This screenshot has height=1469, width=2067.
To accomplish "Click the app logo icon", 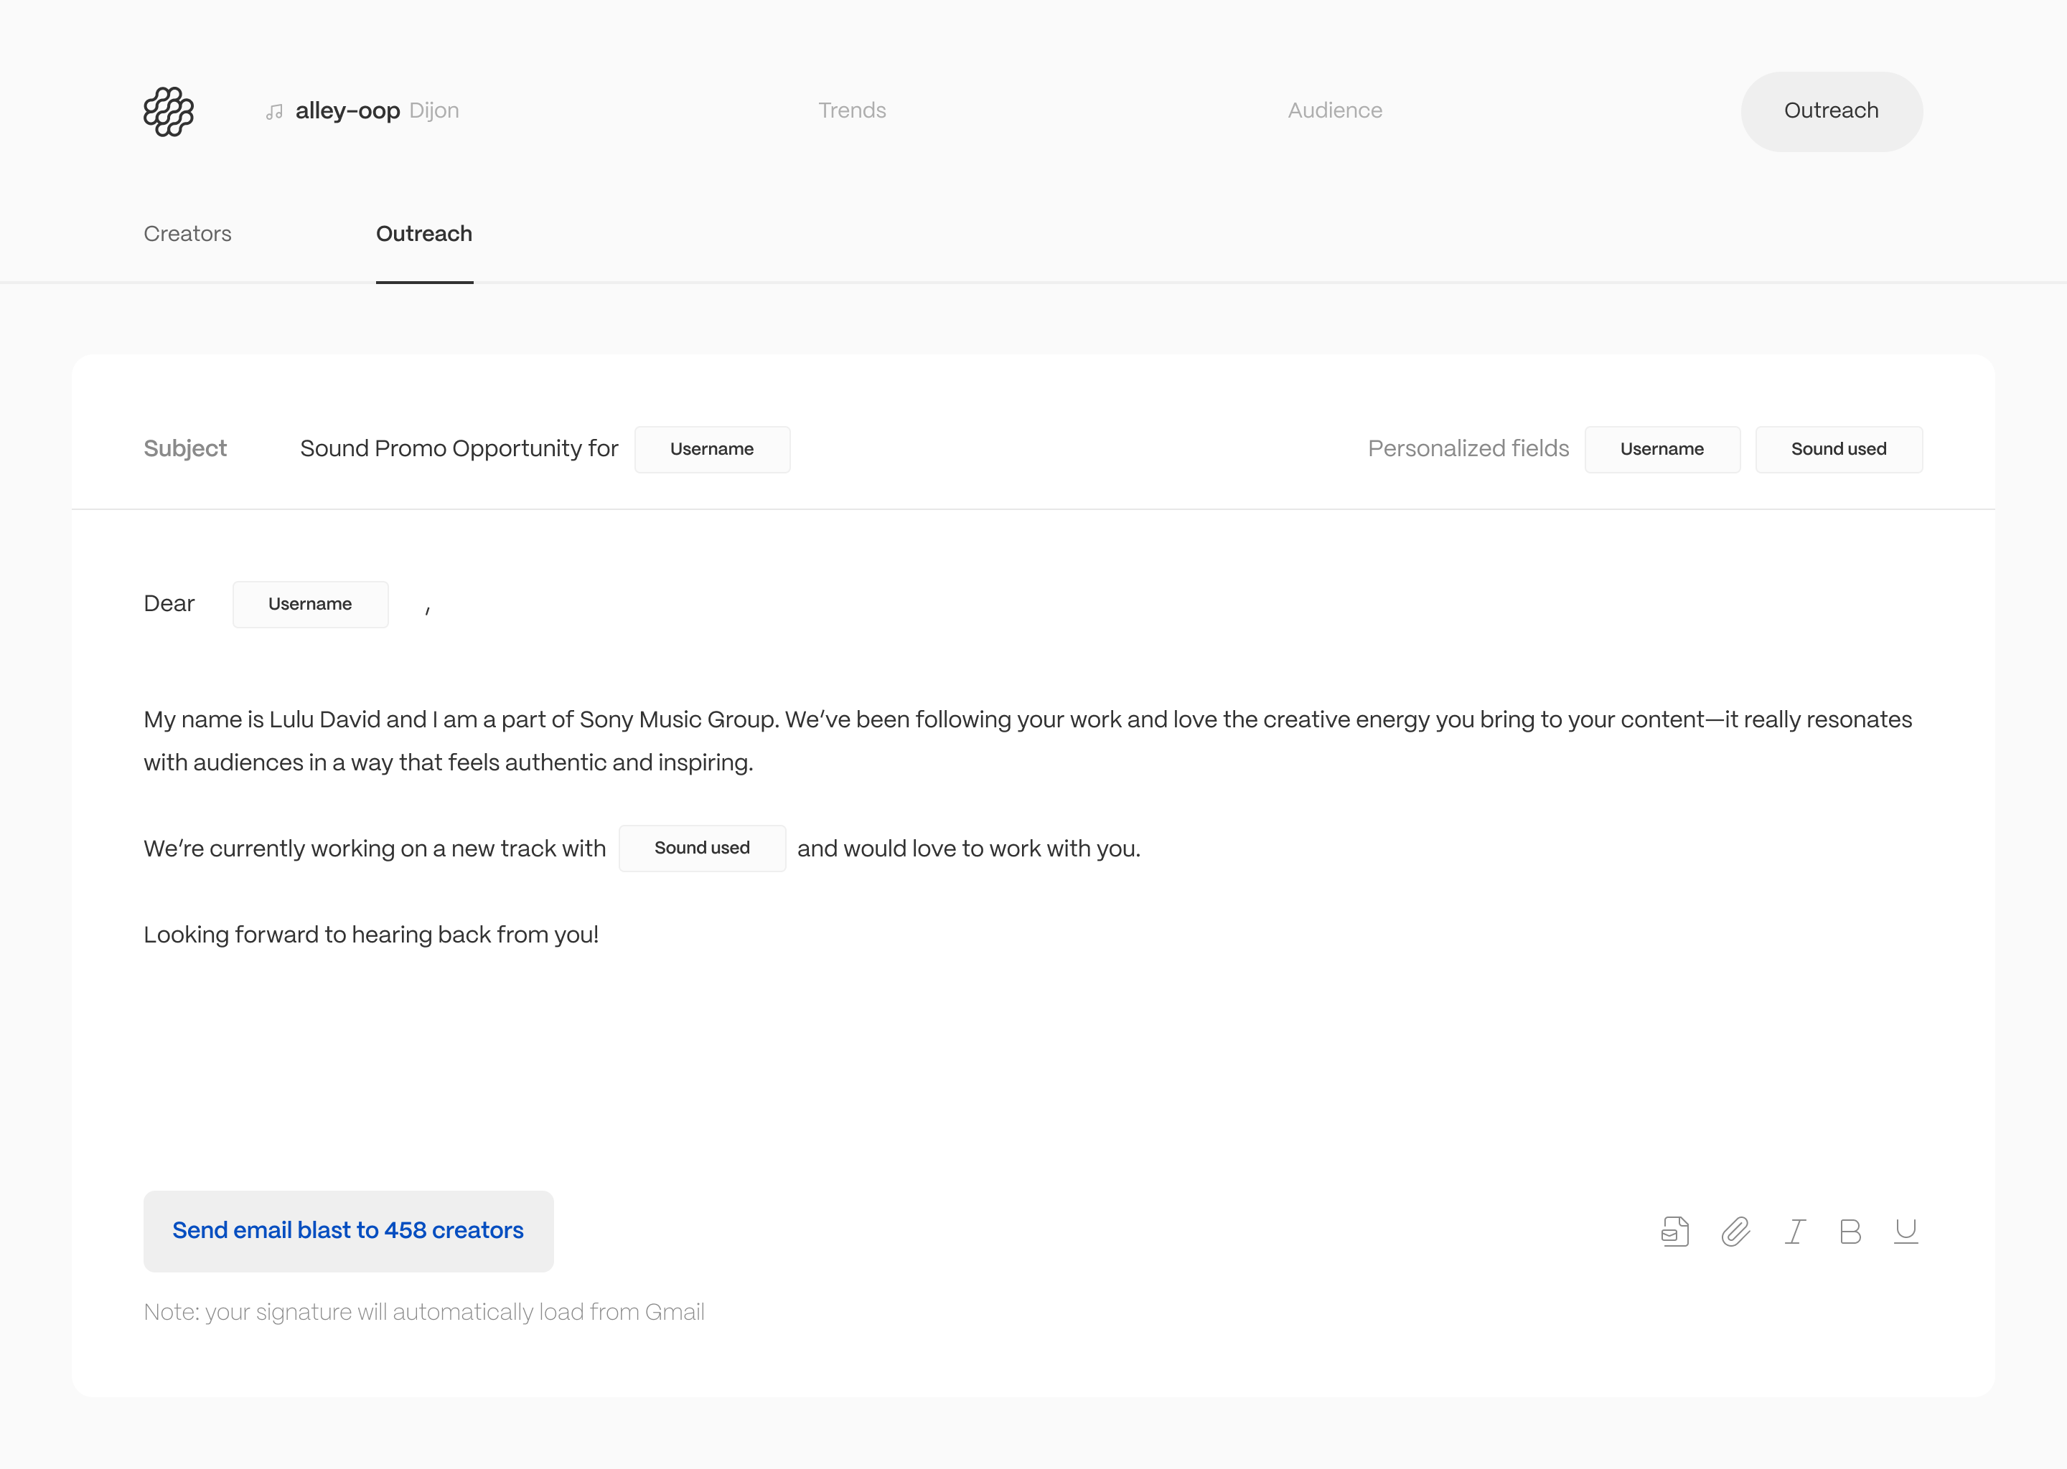I will point(169,111).
